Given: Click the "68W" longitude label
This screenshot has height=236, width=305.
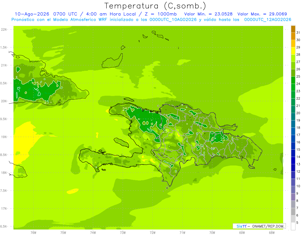Looking at the screenshot, I should (x=272, y=233).
